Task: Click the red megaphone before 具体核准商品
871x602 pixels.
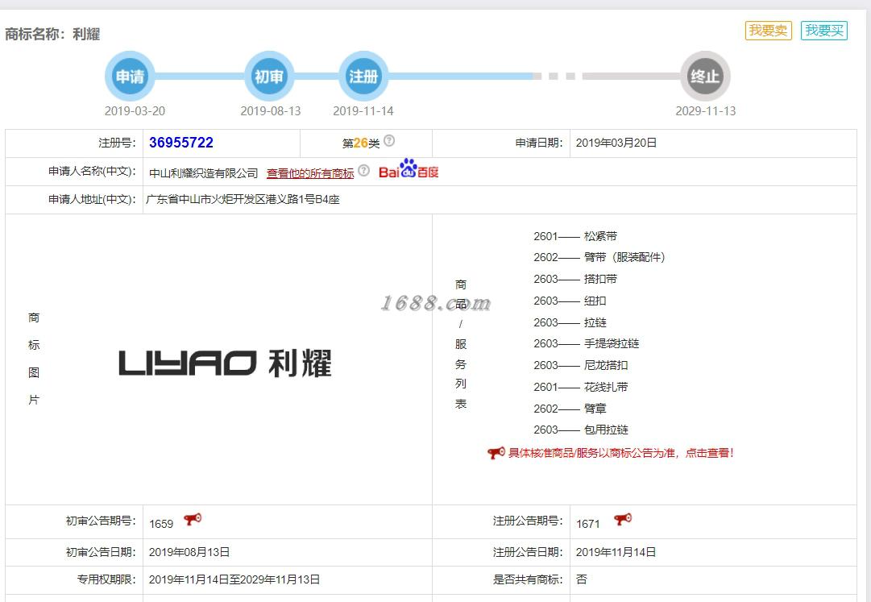Action: pyautogui.click(x=496, y=453)
